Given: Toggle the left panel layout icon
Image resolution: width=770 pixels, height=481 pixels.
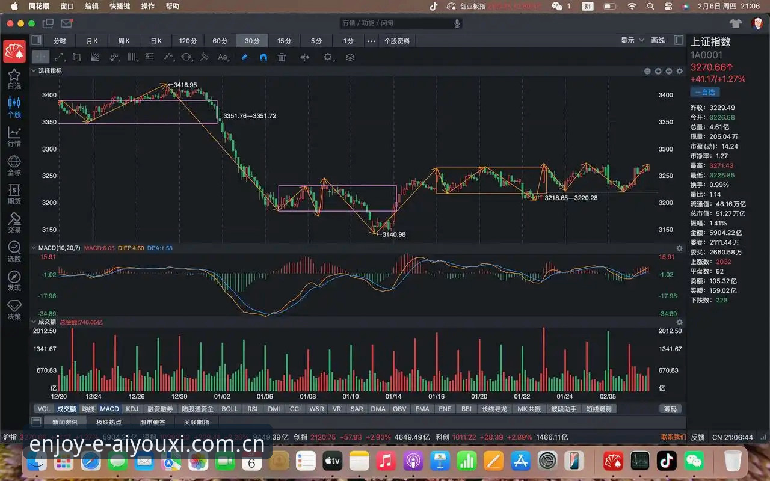Looking at the screenshot, I should tap(36, 40).
